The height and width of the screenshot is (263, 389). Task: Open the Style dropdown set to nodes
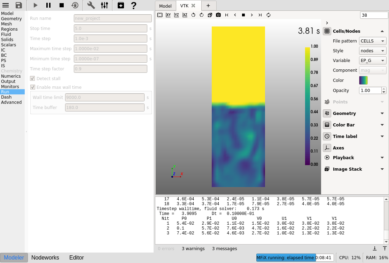[372, 51]
